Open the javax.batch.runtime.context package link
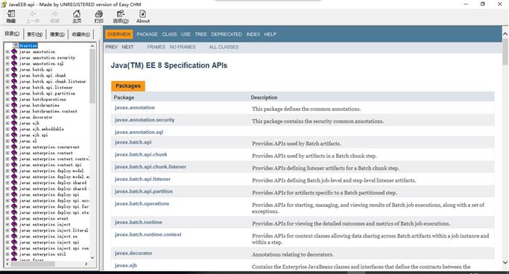 (148, 235)
